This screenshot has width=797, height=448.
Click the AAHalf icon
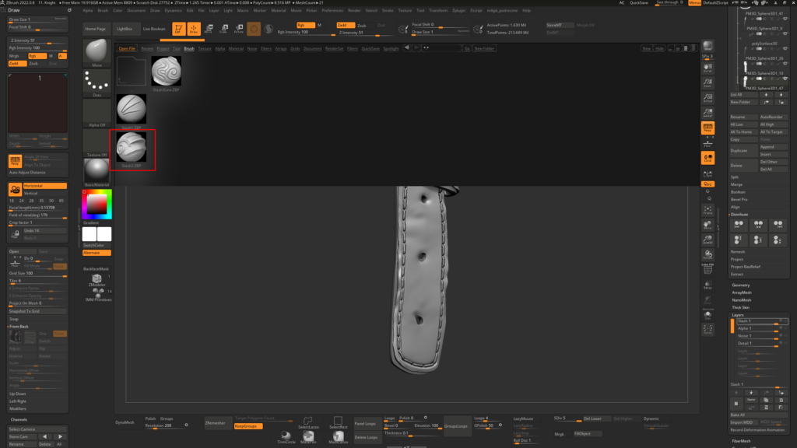click(x=707, y=112)
